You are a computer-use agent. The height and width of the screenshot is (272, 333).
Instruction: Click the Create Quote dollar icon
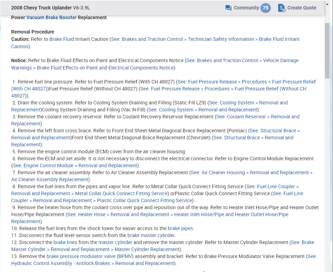click(282, 8)
